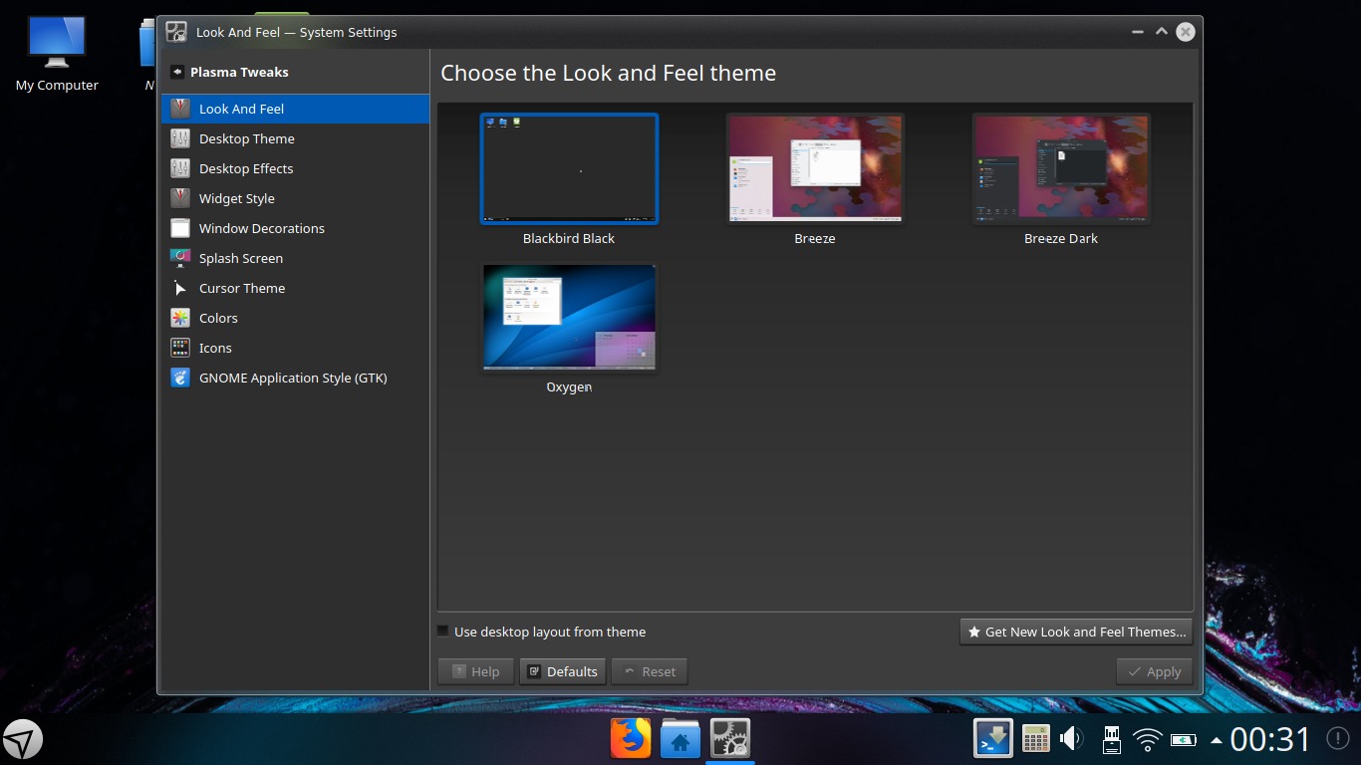Open the notifications indicator
The width and height of the screenshot is (1361, 765).
click(1338, 739)
